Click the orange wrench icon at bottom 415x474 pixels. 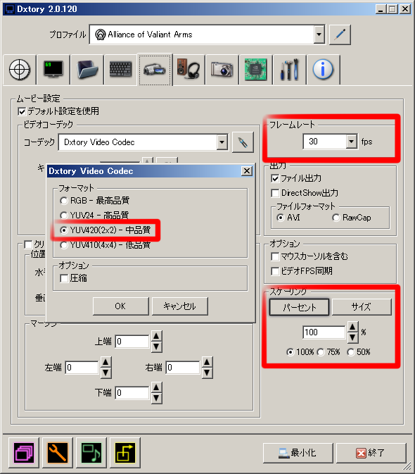(x=58, y=453)
